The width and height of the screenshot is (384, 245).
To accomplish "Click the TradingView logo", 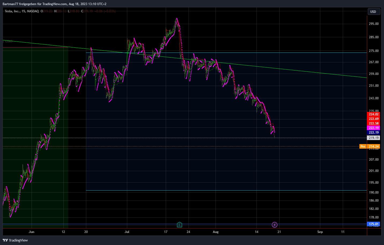I will 16,240.
